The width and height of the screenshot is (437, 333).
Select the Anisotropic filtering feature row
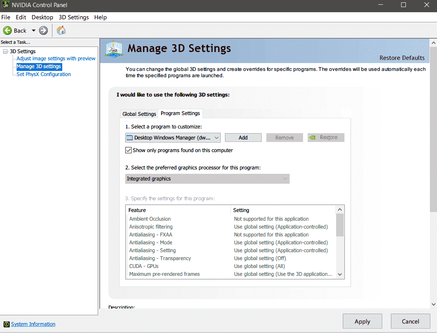tap(231, 227)
